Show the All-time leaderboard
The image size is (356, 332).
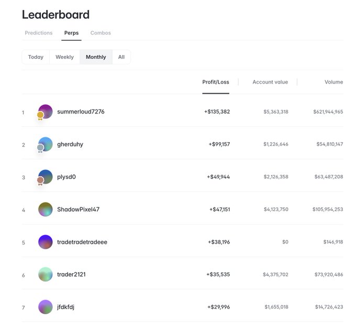point(121,57)
